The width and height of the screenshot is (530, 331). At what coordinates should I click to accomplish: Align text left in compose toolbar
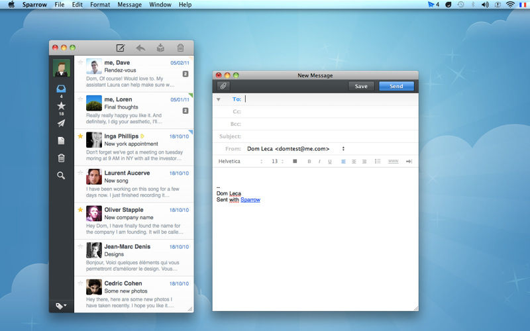(x=343, y=162)
